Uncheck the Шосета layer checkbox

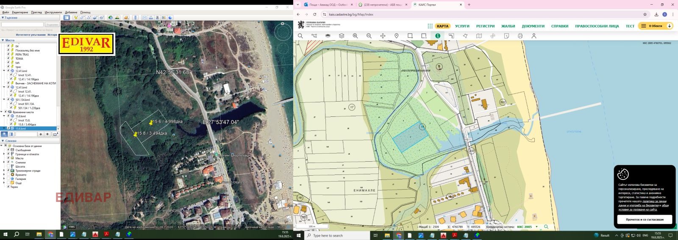tap(8, 166)
